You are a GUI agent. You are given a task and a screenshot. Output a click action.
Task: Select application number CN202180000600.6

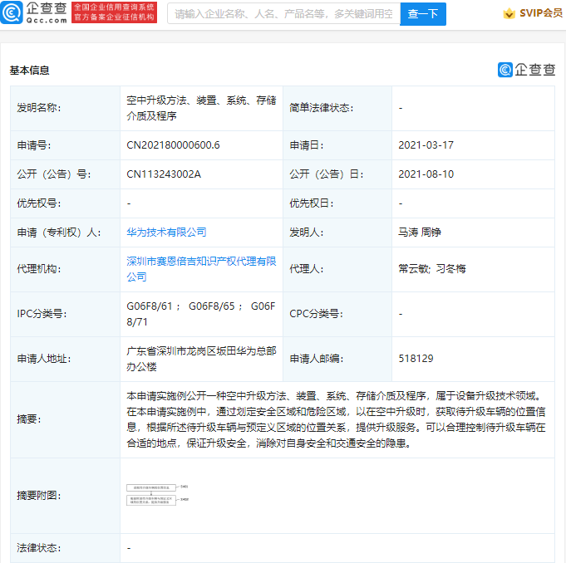pyautogui.click(x=173, y=145)
